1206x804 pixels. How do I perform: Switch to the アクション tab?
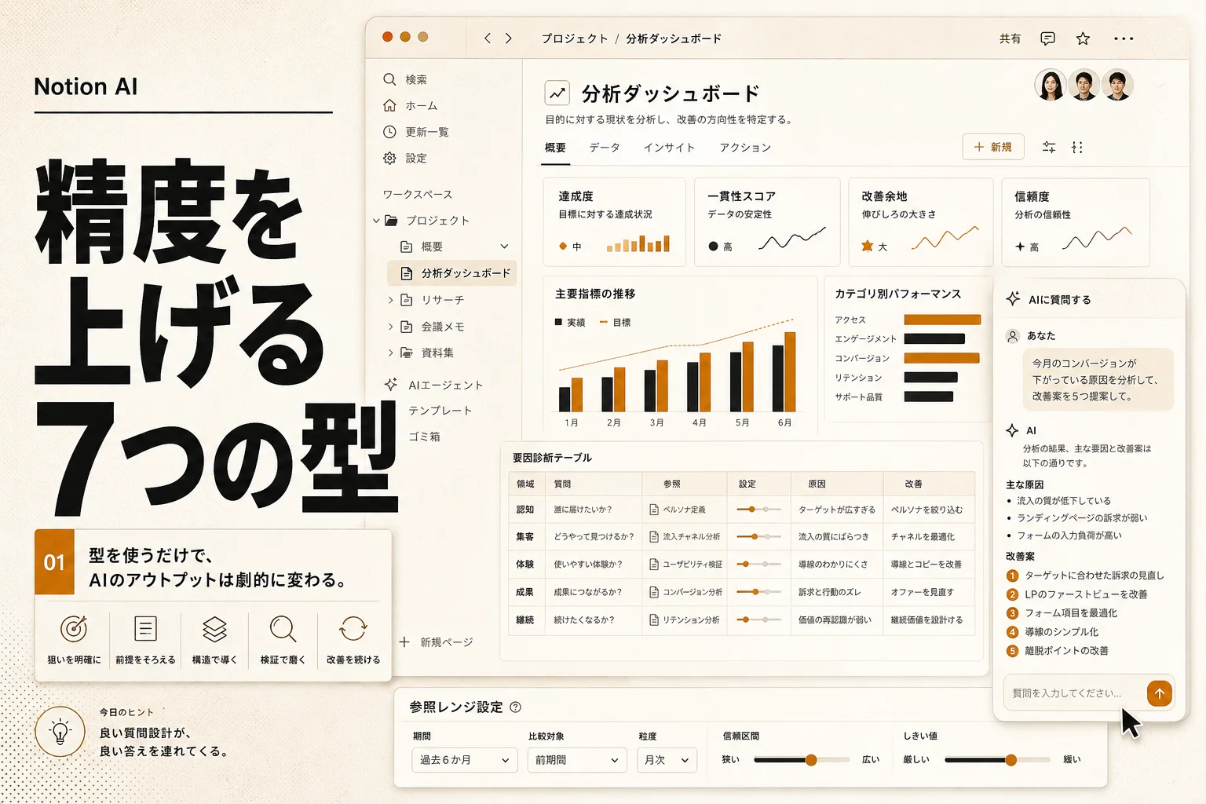(x=745, y=148)
